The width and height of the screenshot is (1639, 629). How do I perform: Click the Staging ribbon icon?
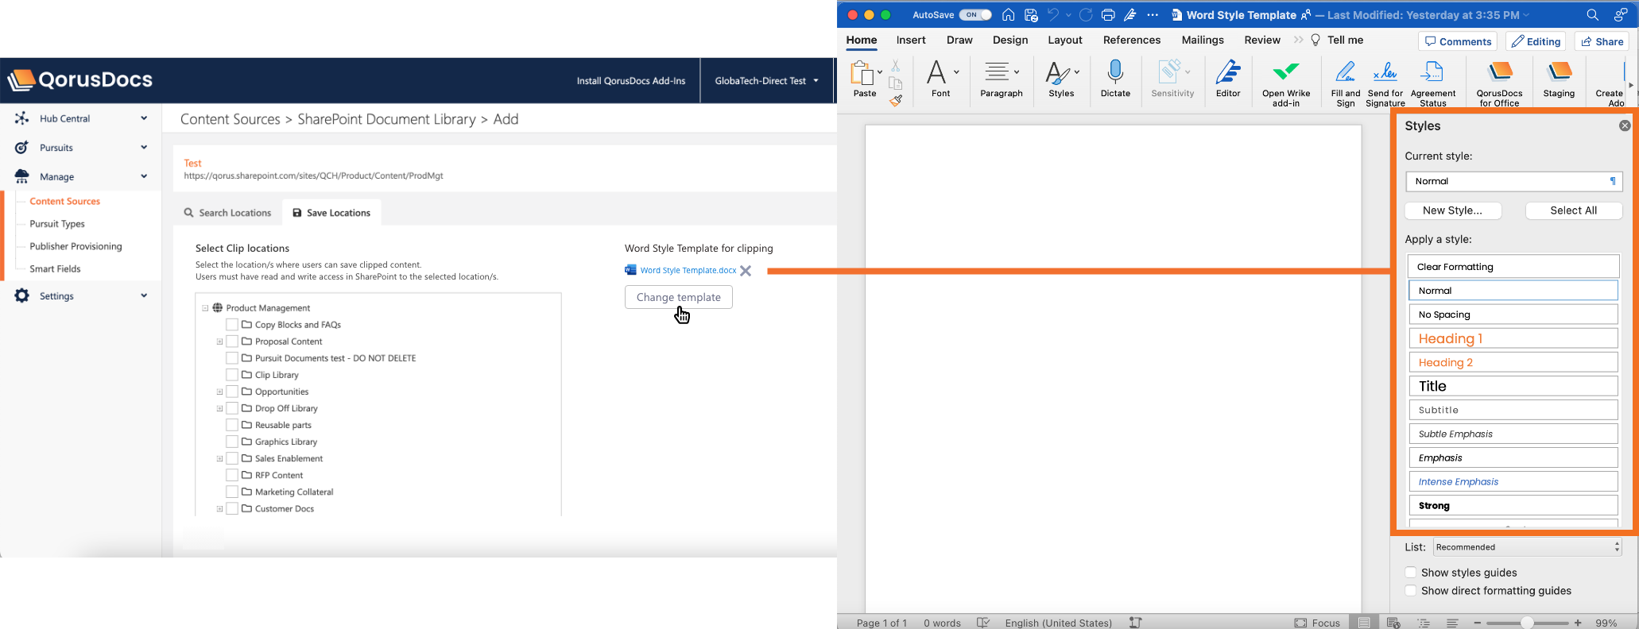click(1559, 73)
